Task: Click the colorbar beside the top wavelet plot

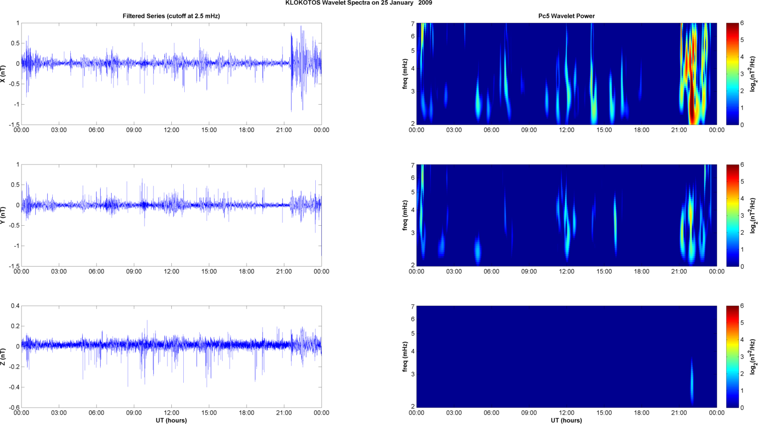Action: click(732, 74)
